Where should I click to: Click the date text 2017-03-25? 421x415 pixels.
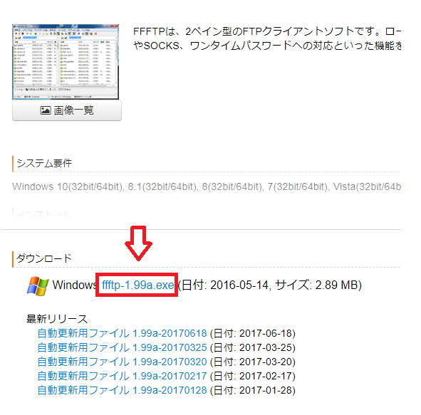[253, 347]
